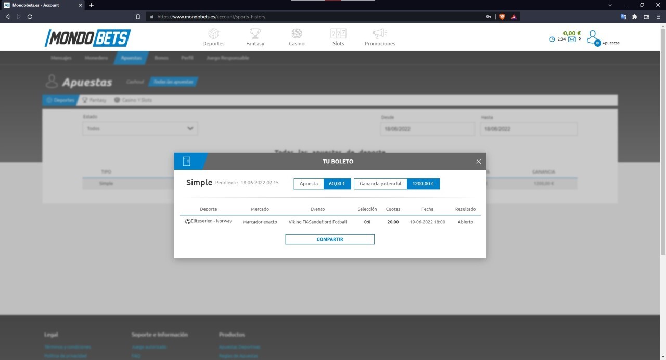Click the Desde date field
This screenshot has width=666, height=360.
pyautogui.click(x=427, y=129)
